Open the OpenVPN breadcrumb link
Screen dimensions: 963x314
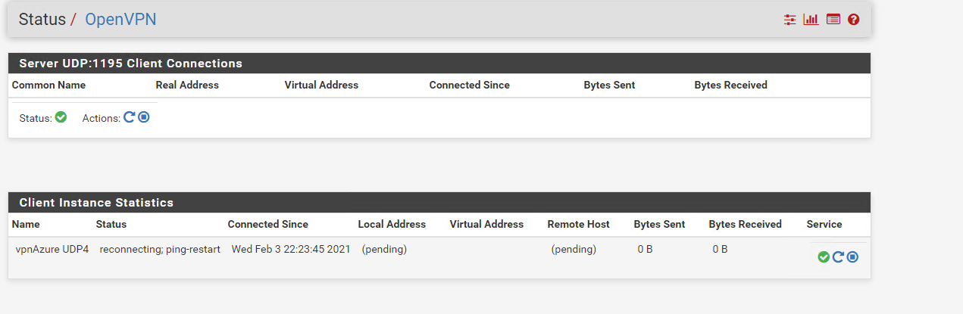pos(120,20)
